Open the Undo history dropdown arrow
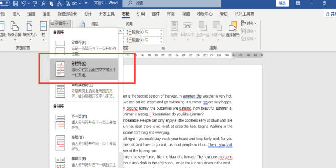Image resolution: width=336 pixels, height=168 pixels. tap(28, 4)
